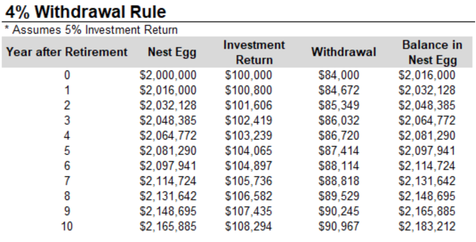476x242 pixels.
Task: Click the 'Withdrawal' column header
Action: tap(343, 52)
